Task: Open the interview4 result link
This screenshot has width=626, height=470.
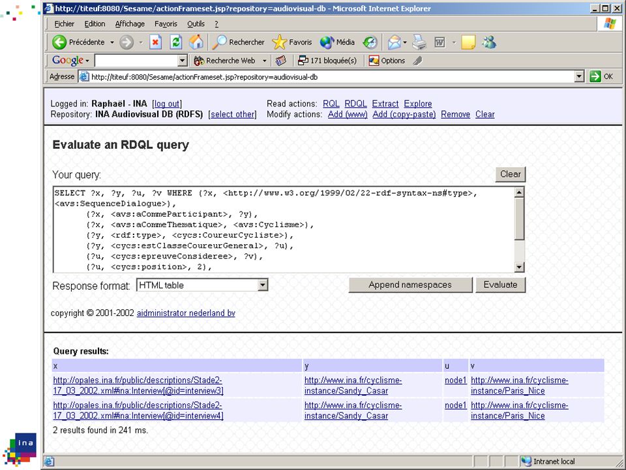Action: [x=138, y=411]
